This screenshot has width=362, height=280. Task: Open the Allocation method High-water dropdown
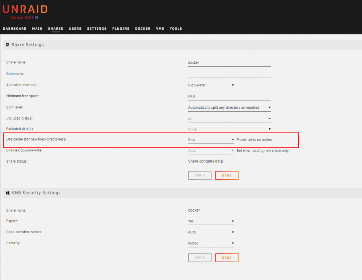point(211,85)
